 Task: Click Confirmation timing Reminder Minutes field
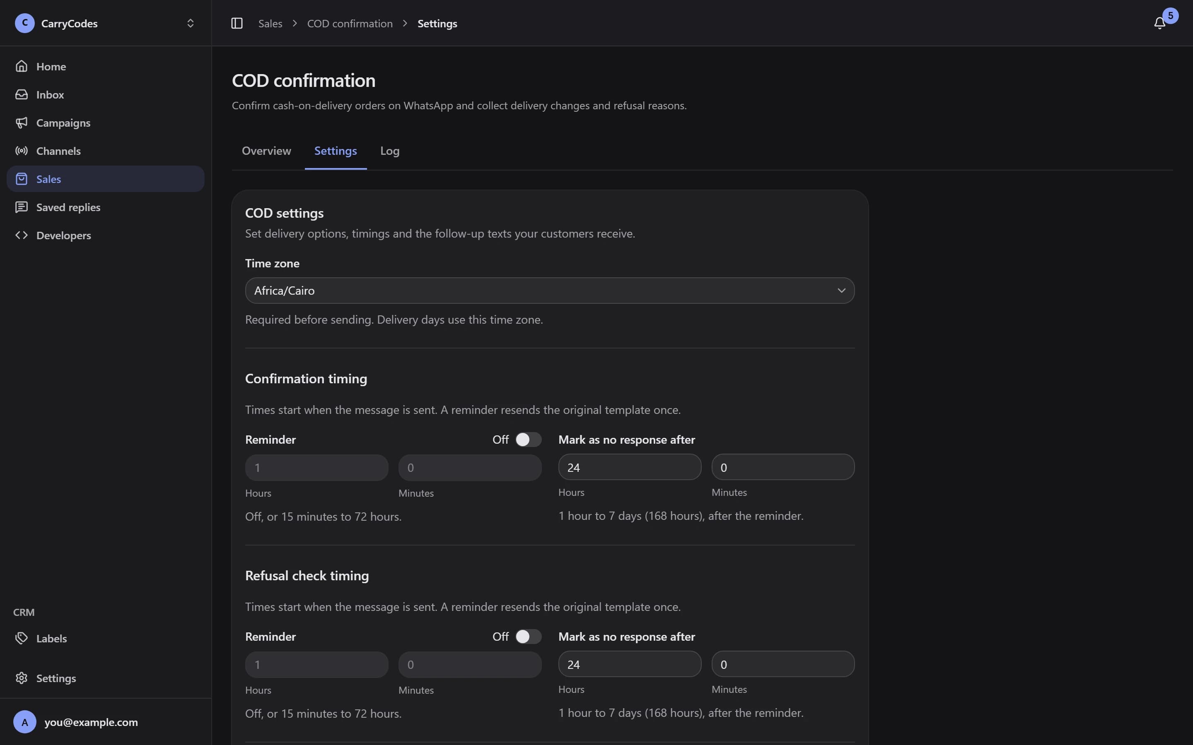[x=470, y=468]
